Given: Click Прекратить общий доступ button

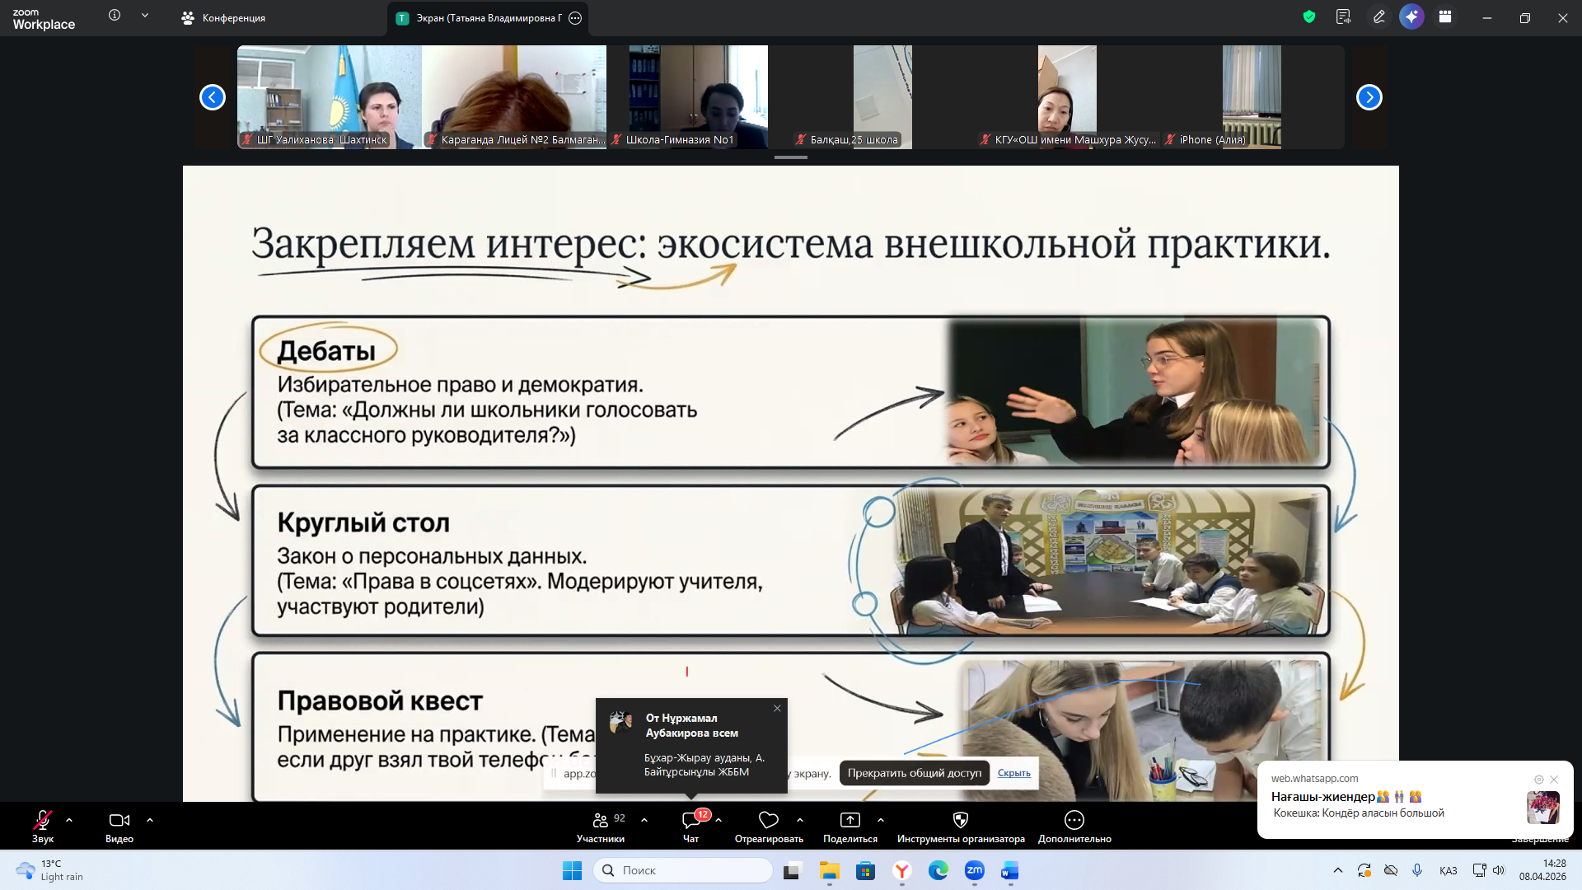Looking at the screenshot, I should tap(914, 773).
